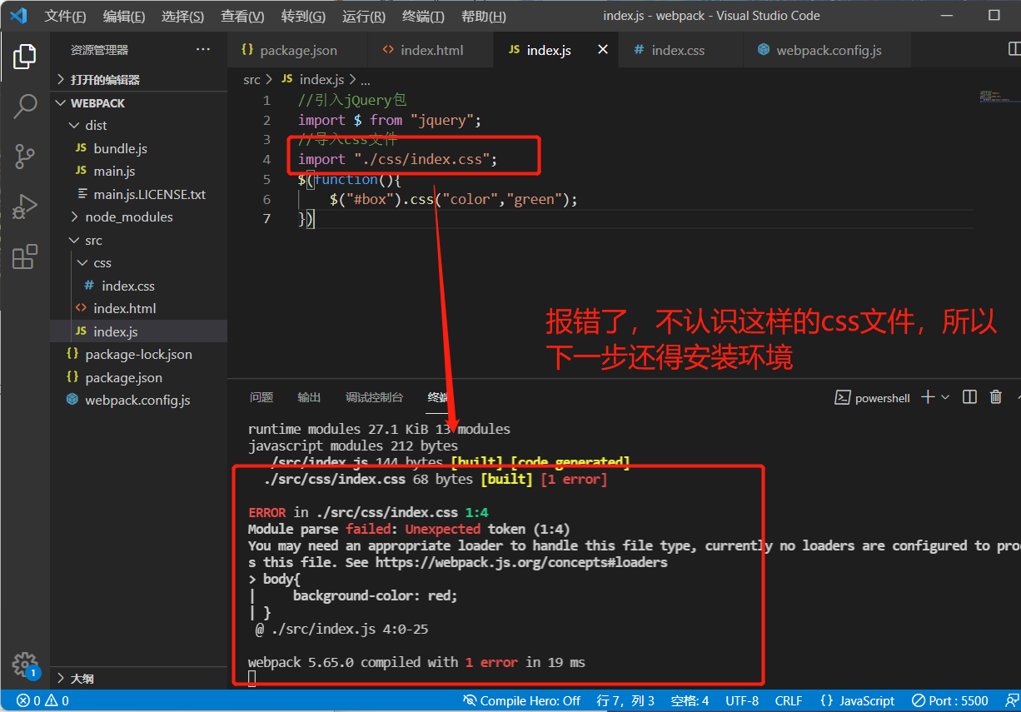Change the UTF-8 file encoding
The image size is (1021, 712).
[742, 701]
